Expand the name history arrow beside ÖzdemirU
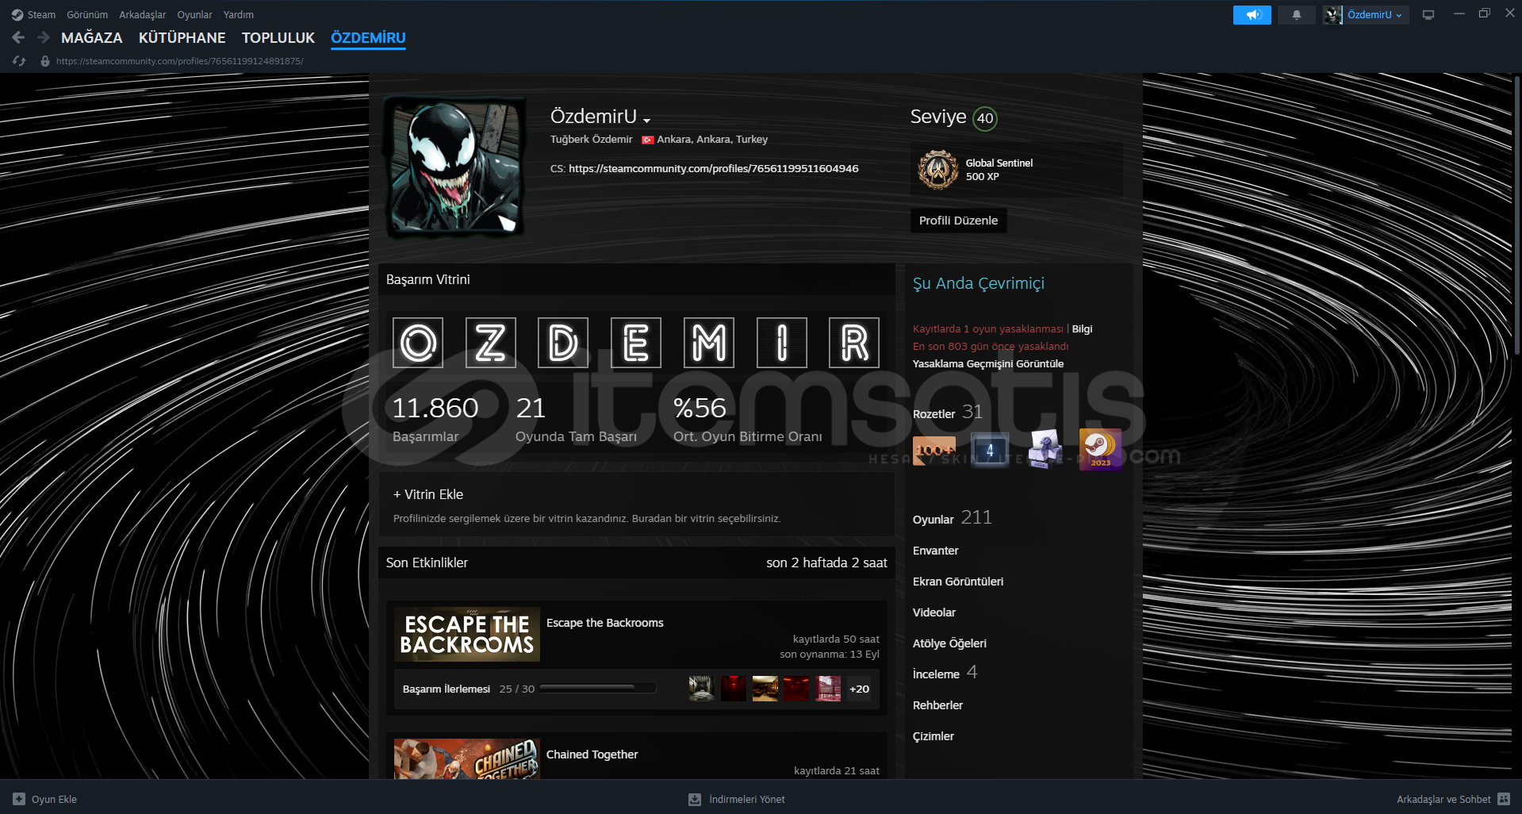This screenshot has height=814, width=1522. [647, 121]
